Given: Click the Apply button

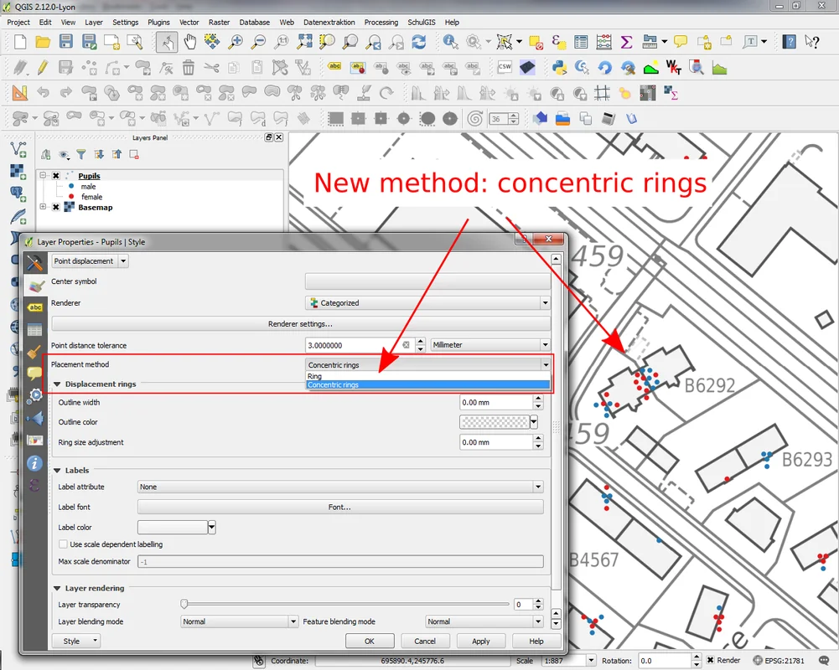Looking at the screenshot, I should [480, 641].
